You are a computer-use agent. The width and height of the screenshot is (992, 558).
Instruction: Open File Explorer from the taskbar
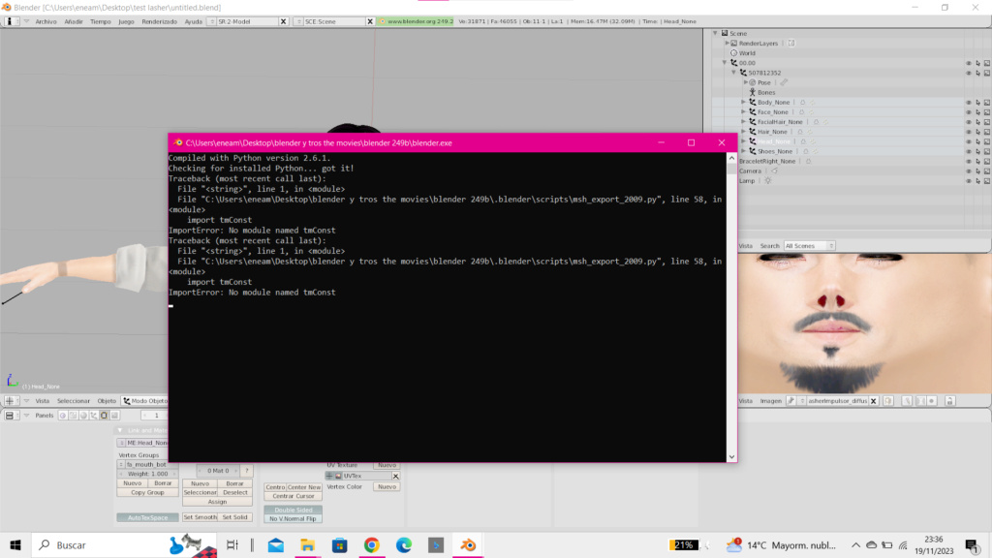coord(307,544)
